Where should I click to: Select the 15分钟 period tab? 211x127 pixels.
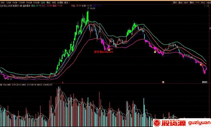coord(21,2)
